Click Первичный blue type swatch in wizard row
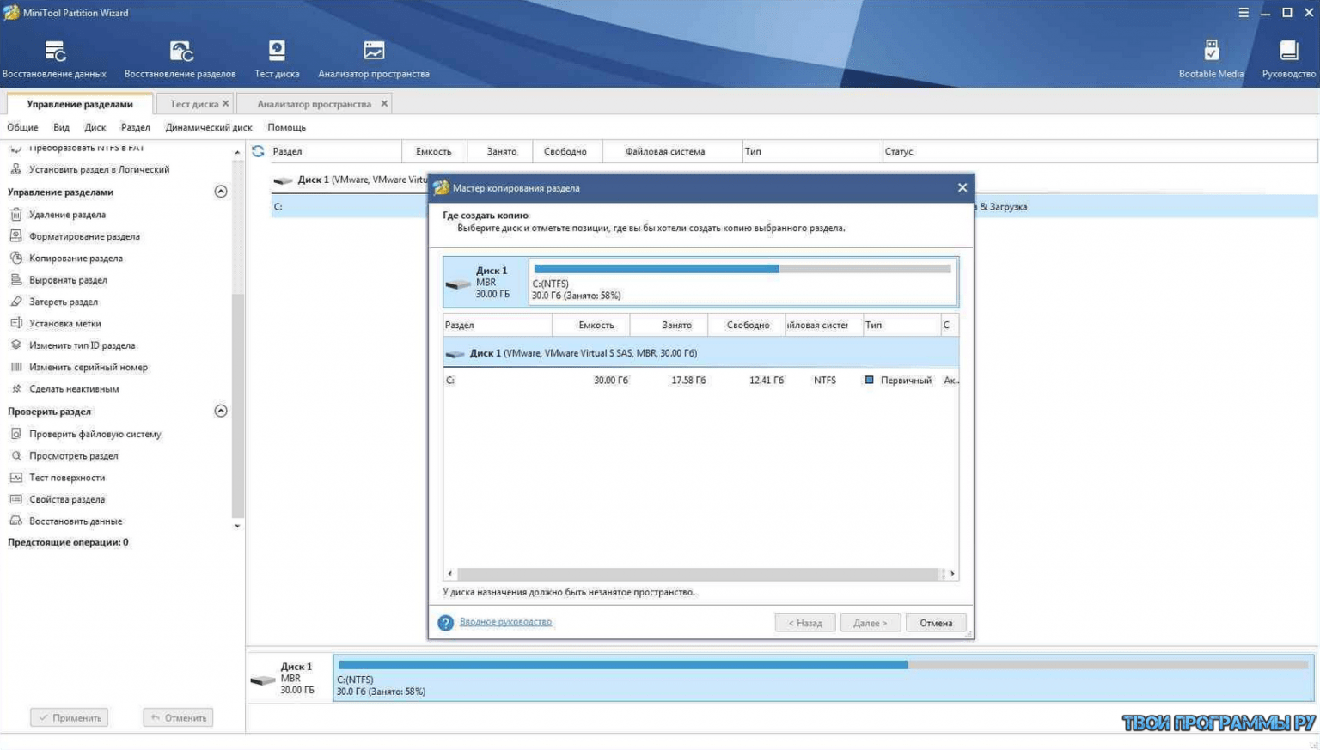The image size is (1320, 750). [869, 380]
